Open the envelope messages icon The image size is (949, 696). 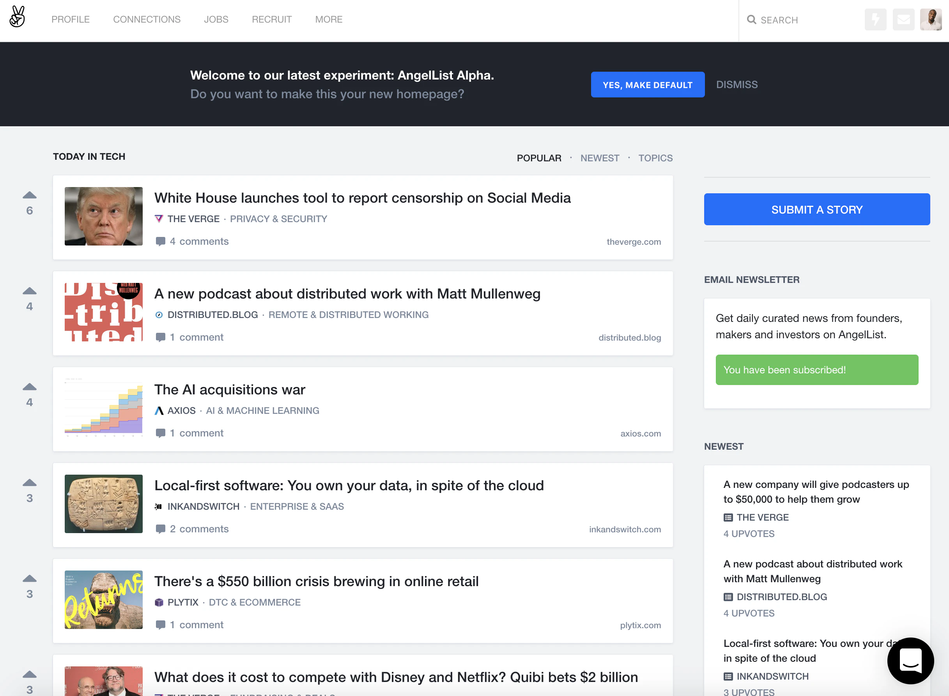(x=903, y=19)
